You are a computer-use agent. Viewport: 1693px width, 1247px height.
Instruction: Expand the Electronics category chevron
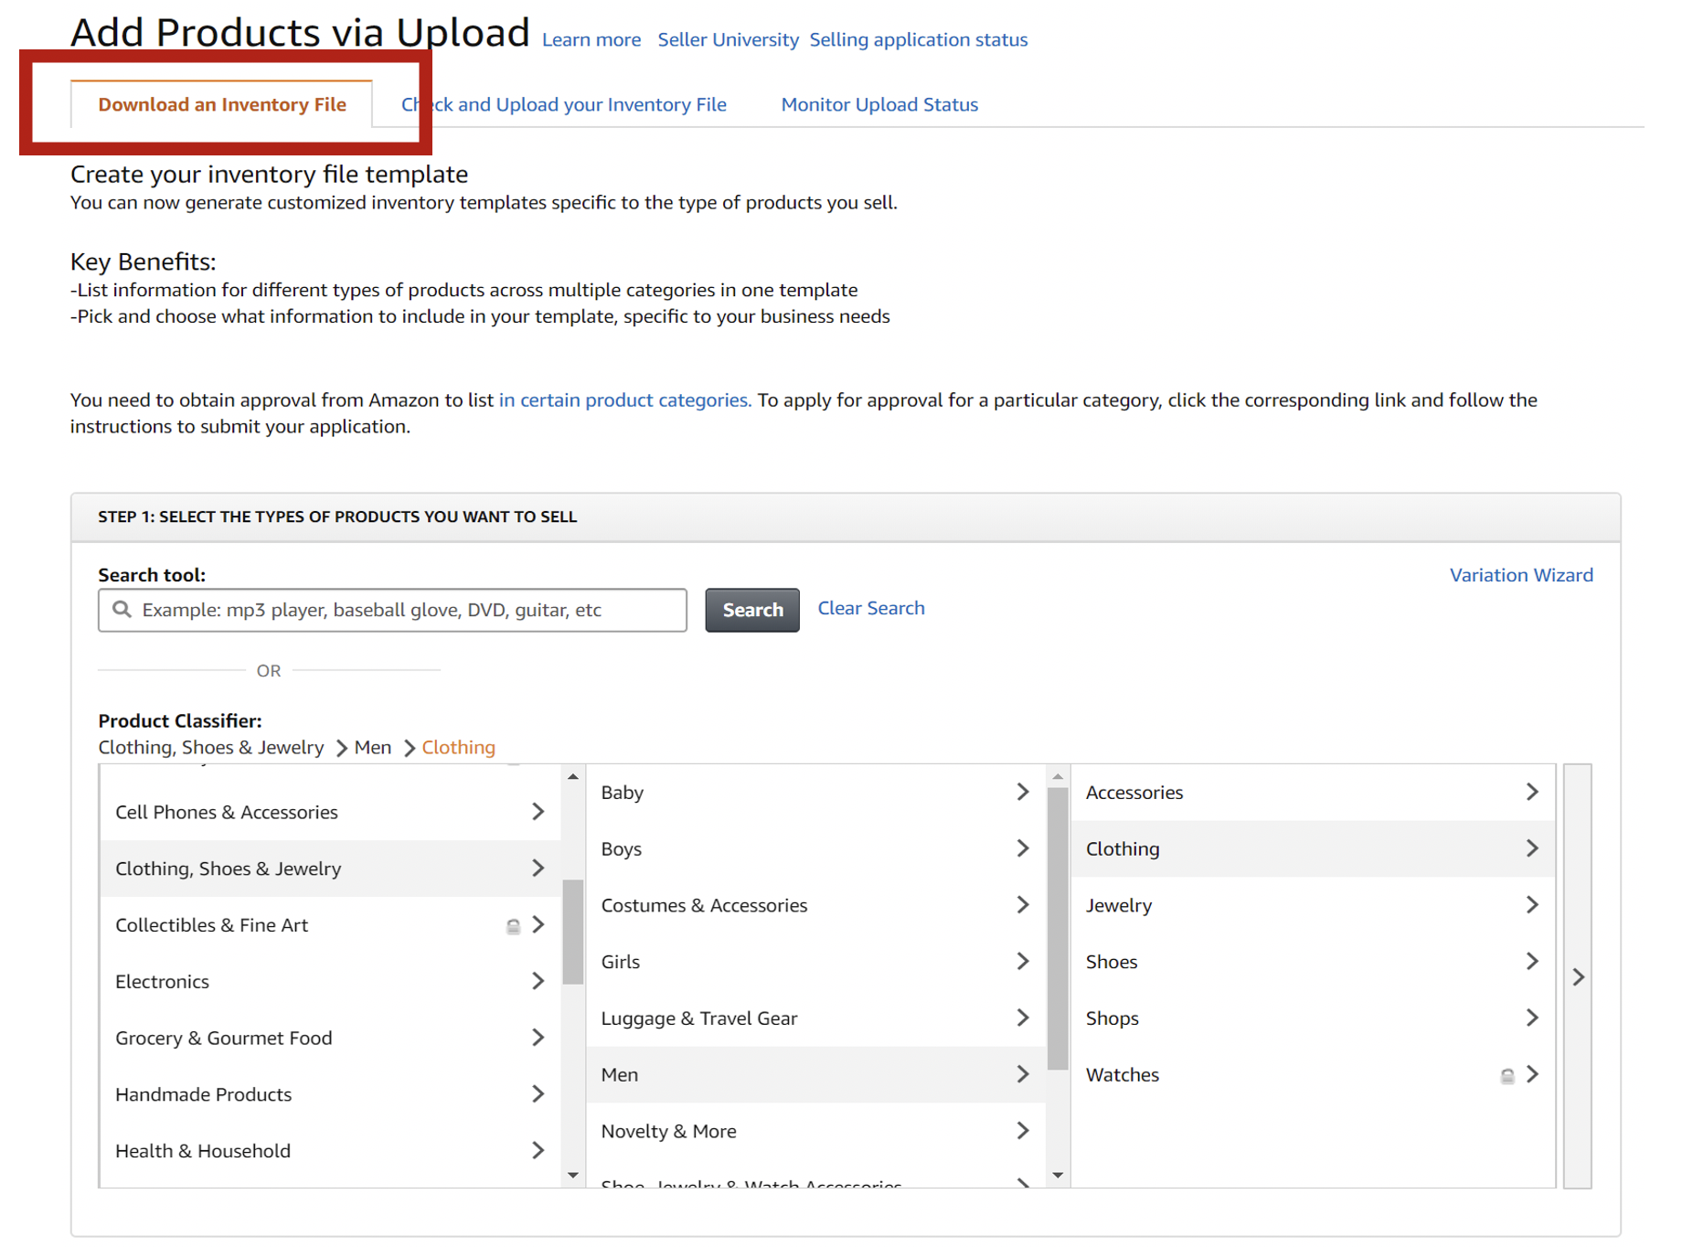coord(538,982)
